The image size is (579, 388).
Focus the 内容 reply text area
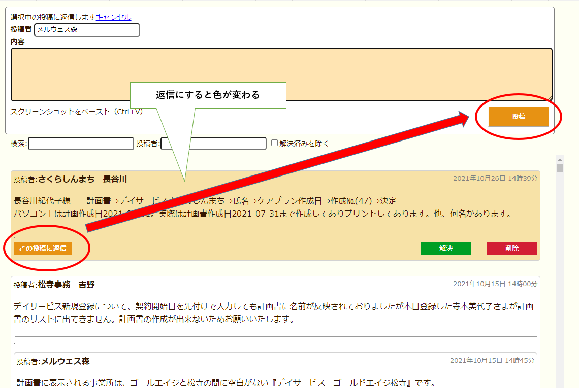tap(281, 74)
